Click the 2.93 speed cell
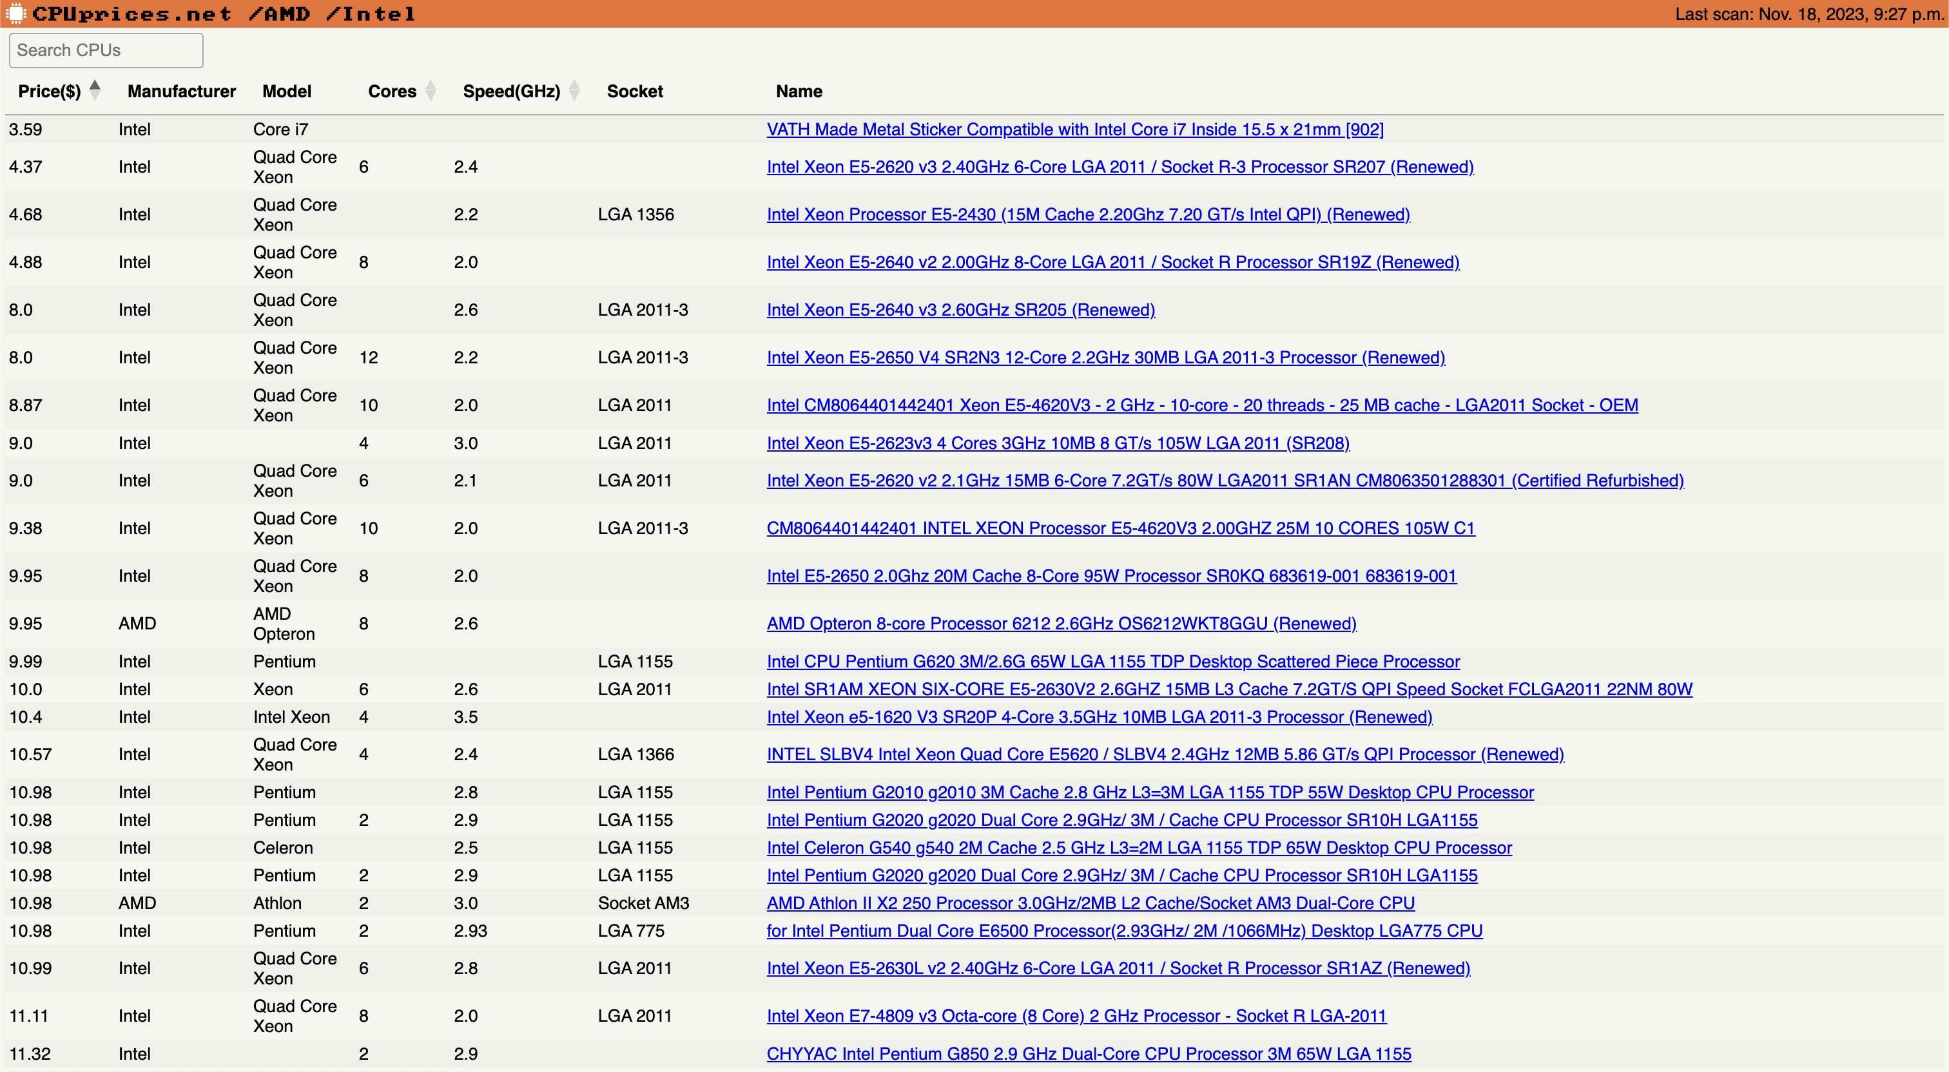The width and height of the screenshot is (1949, 1072). pos(470,930)
